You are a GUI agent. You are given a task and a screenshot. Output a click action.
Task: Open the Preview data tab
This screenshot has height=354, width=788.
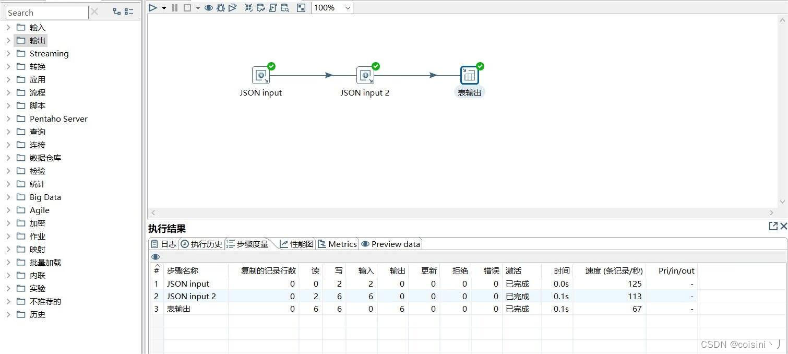(390, 243)
